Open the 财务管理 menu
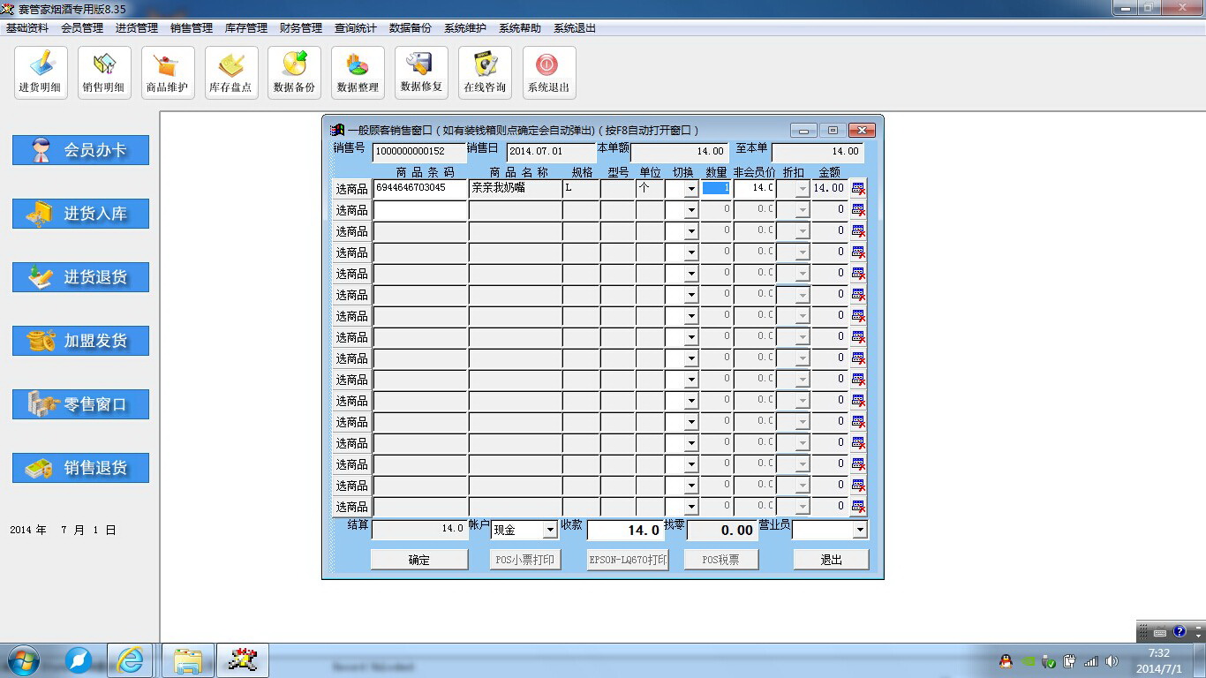This screenshot has width=1206, height=678. pos(301,28)
